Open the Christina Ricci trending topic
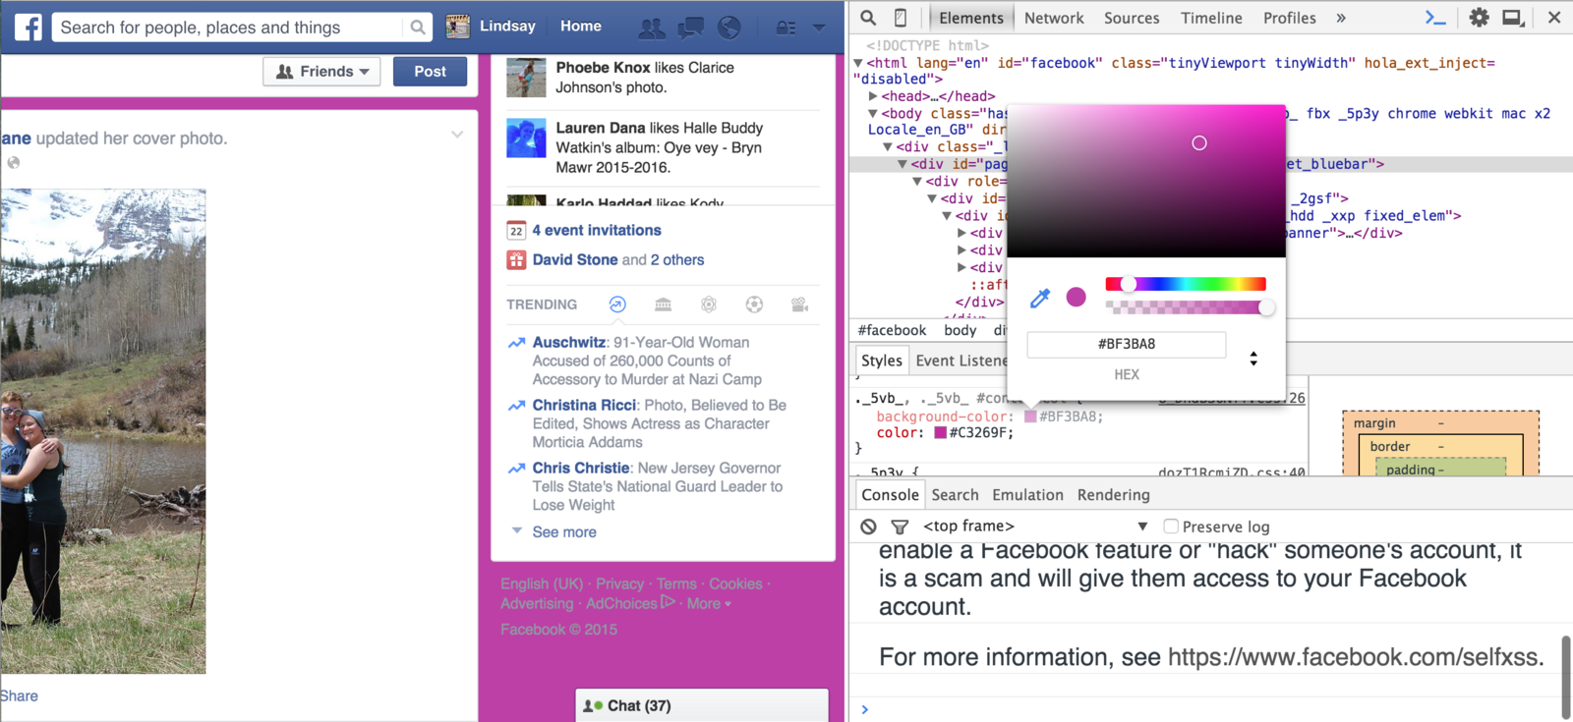This screenshot has width=1573, height=722. pyautogui.click(x=584, y=405)
